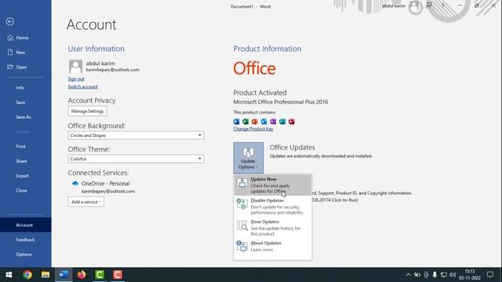
Task: Choose View Updates from the menu
Action: click(x=273, y=228)
